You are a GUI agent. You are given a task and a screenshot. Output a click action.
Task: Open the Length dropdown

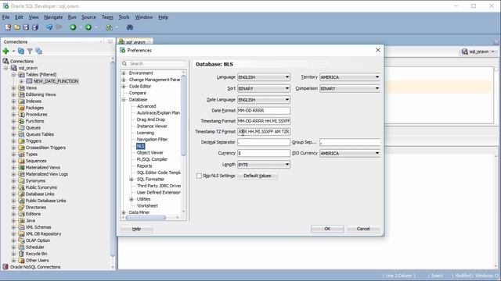point(287,165)
